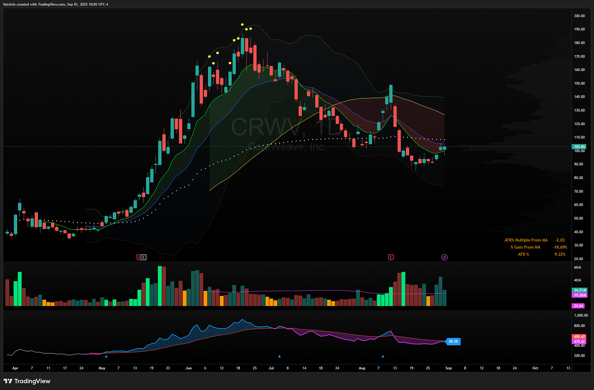The image size is (594, 390).
Task: Click the Jul label on time axis
Action: [271, 368]
